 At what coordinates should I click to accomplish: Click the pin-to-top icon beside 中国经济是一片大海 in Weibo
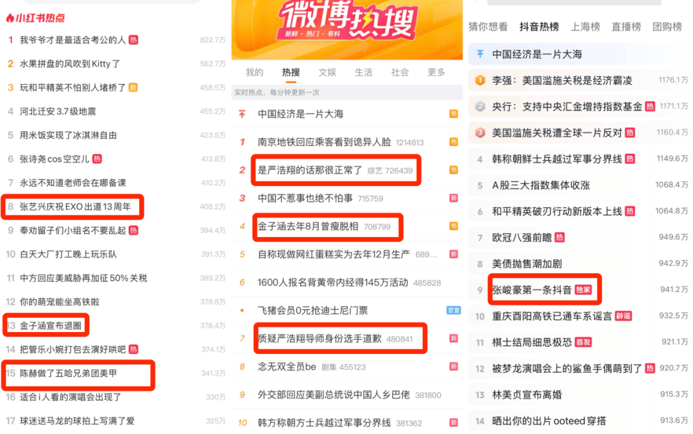click(x=242, y=114)
